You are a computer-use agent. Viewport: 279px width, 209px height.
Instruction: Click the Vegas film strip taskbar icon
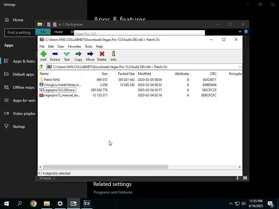pos(87,204)
